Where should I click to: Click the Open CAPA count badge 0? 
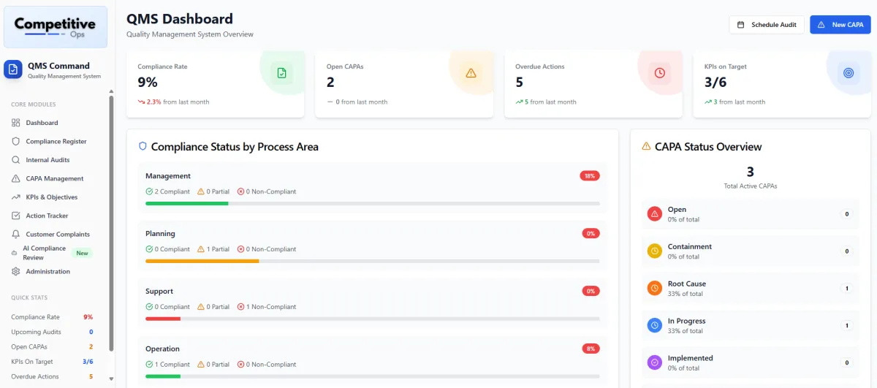pyautogui.click(x=847, y=214)
